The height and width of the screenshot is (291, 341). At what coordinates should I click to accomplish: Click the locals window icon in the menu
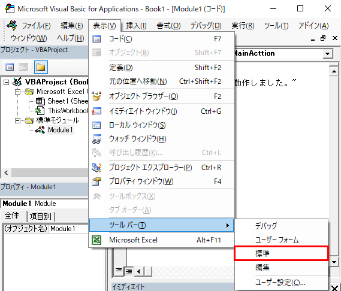point(96,125)
